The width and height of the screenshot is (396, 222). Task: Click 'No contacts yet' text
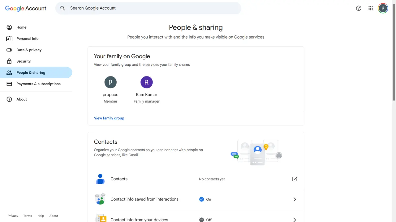point(212,179)
